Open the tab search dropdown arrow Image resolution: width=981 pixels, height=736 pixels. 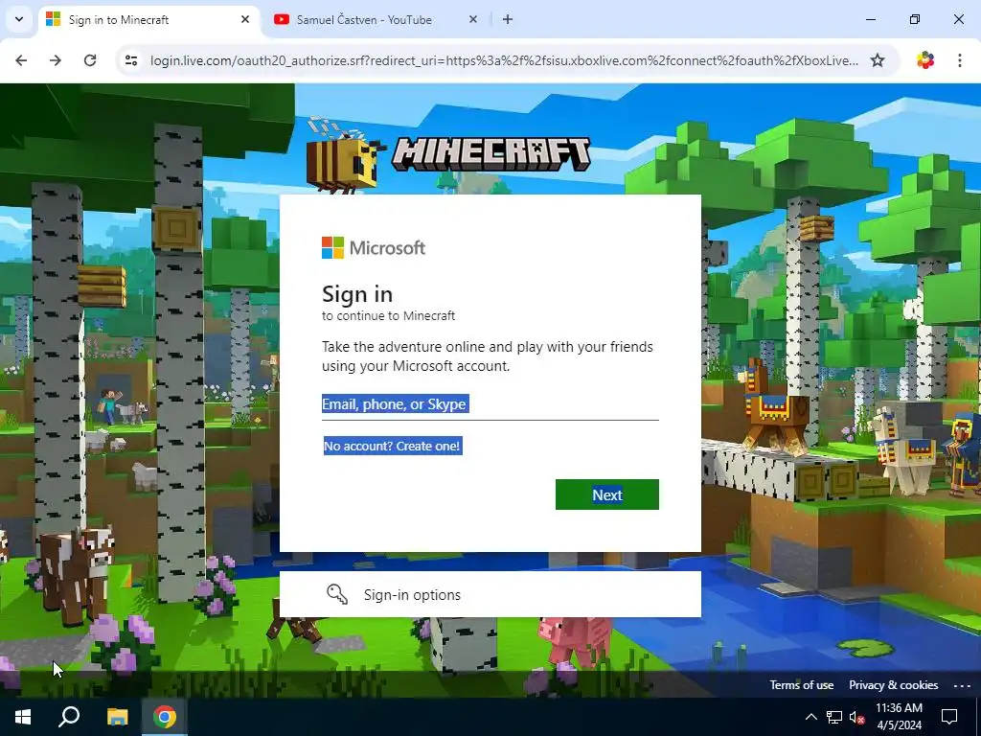(19, 19)
